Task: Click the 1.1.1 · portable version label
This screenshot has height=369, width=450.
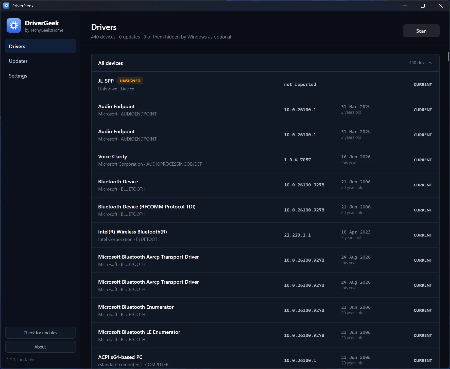Action: coord(20,360)
